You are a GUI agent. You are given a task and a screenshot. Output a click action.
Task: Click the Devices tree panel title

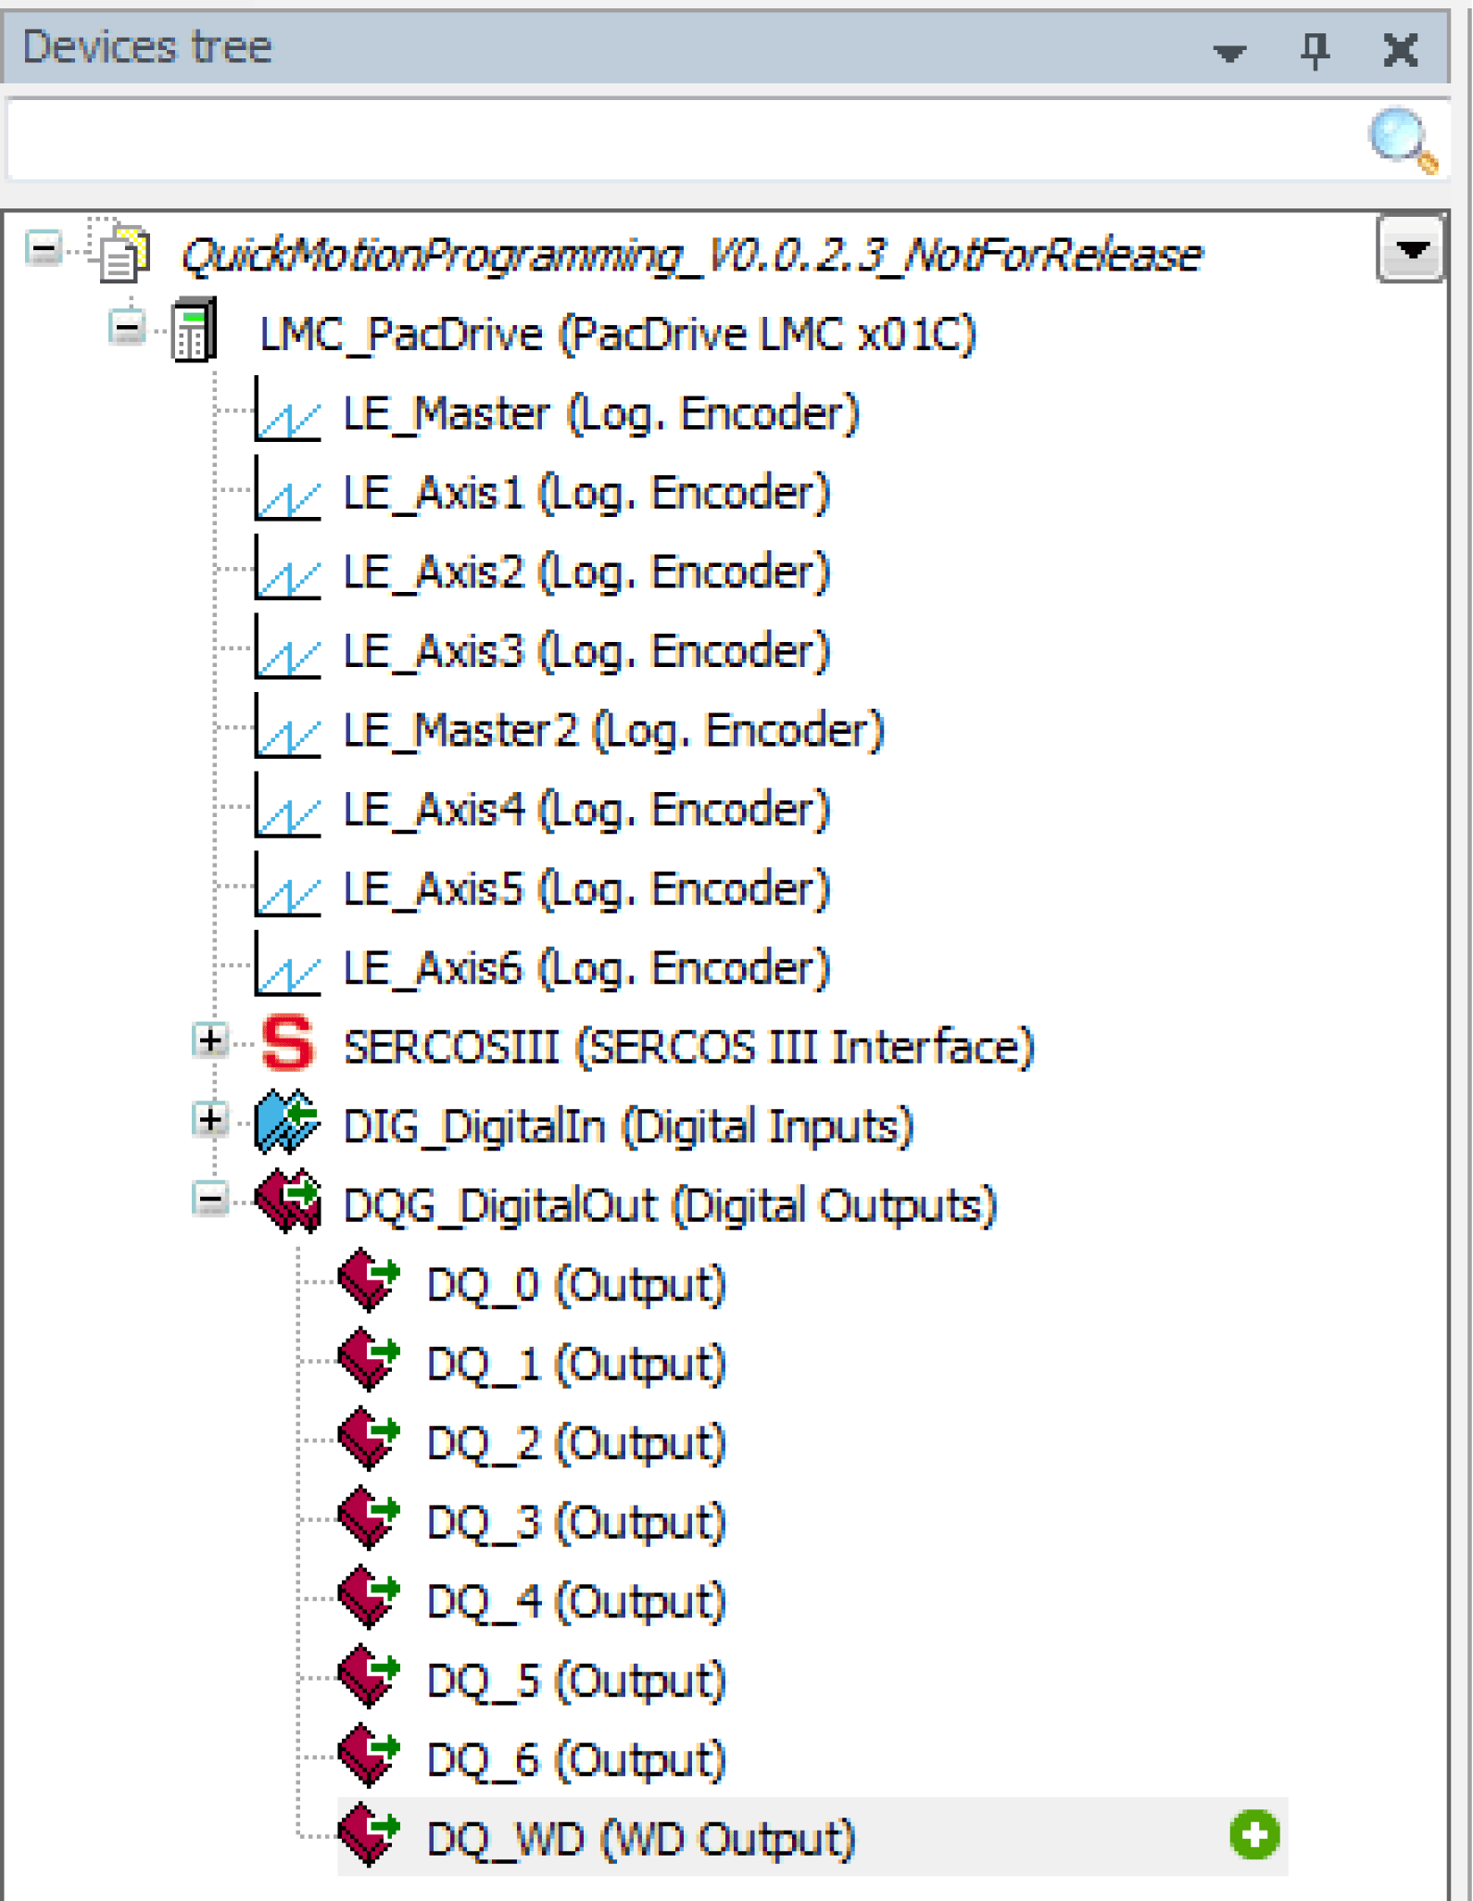click(147, 47)
